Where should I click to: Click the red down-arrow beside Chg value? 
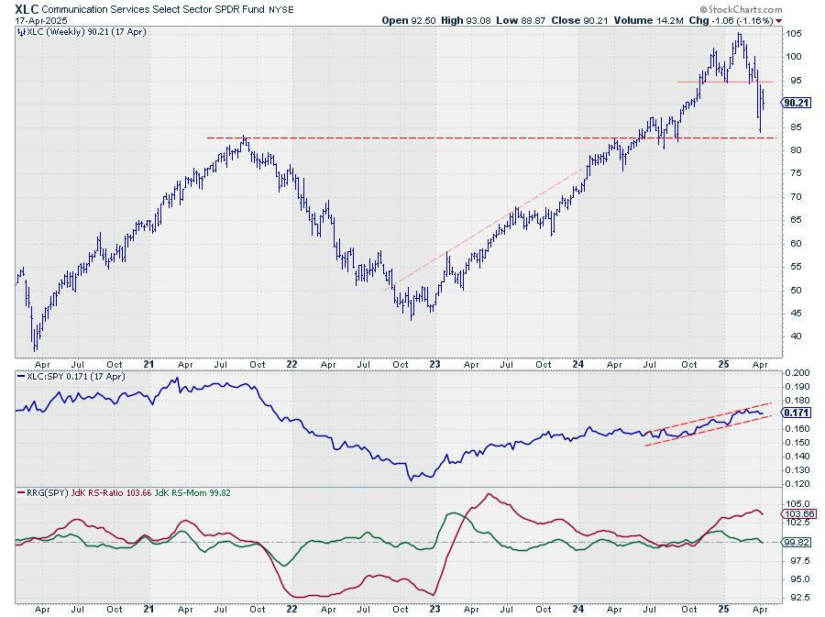click(779, 20)
